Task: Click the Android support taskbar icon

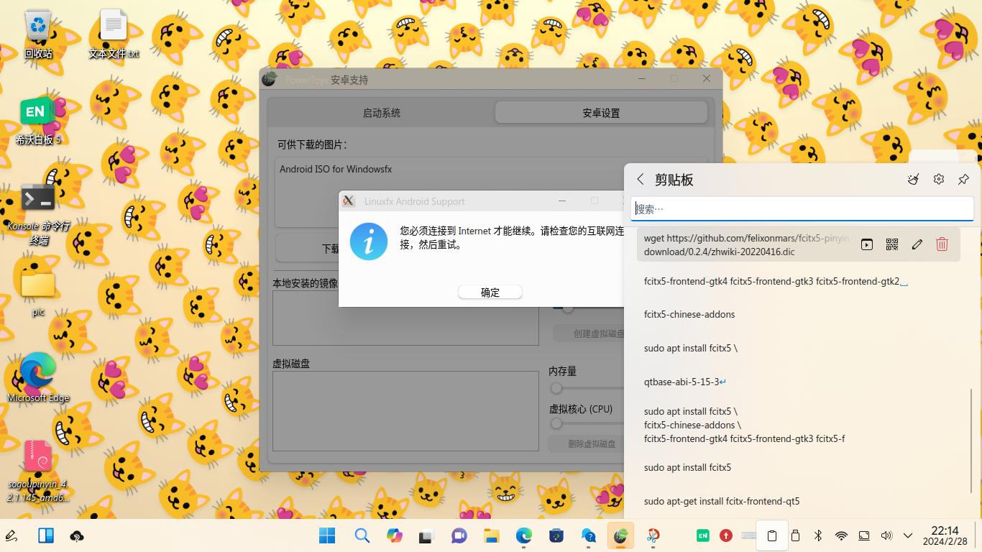Action: 621,535
